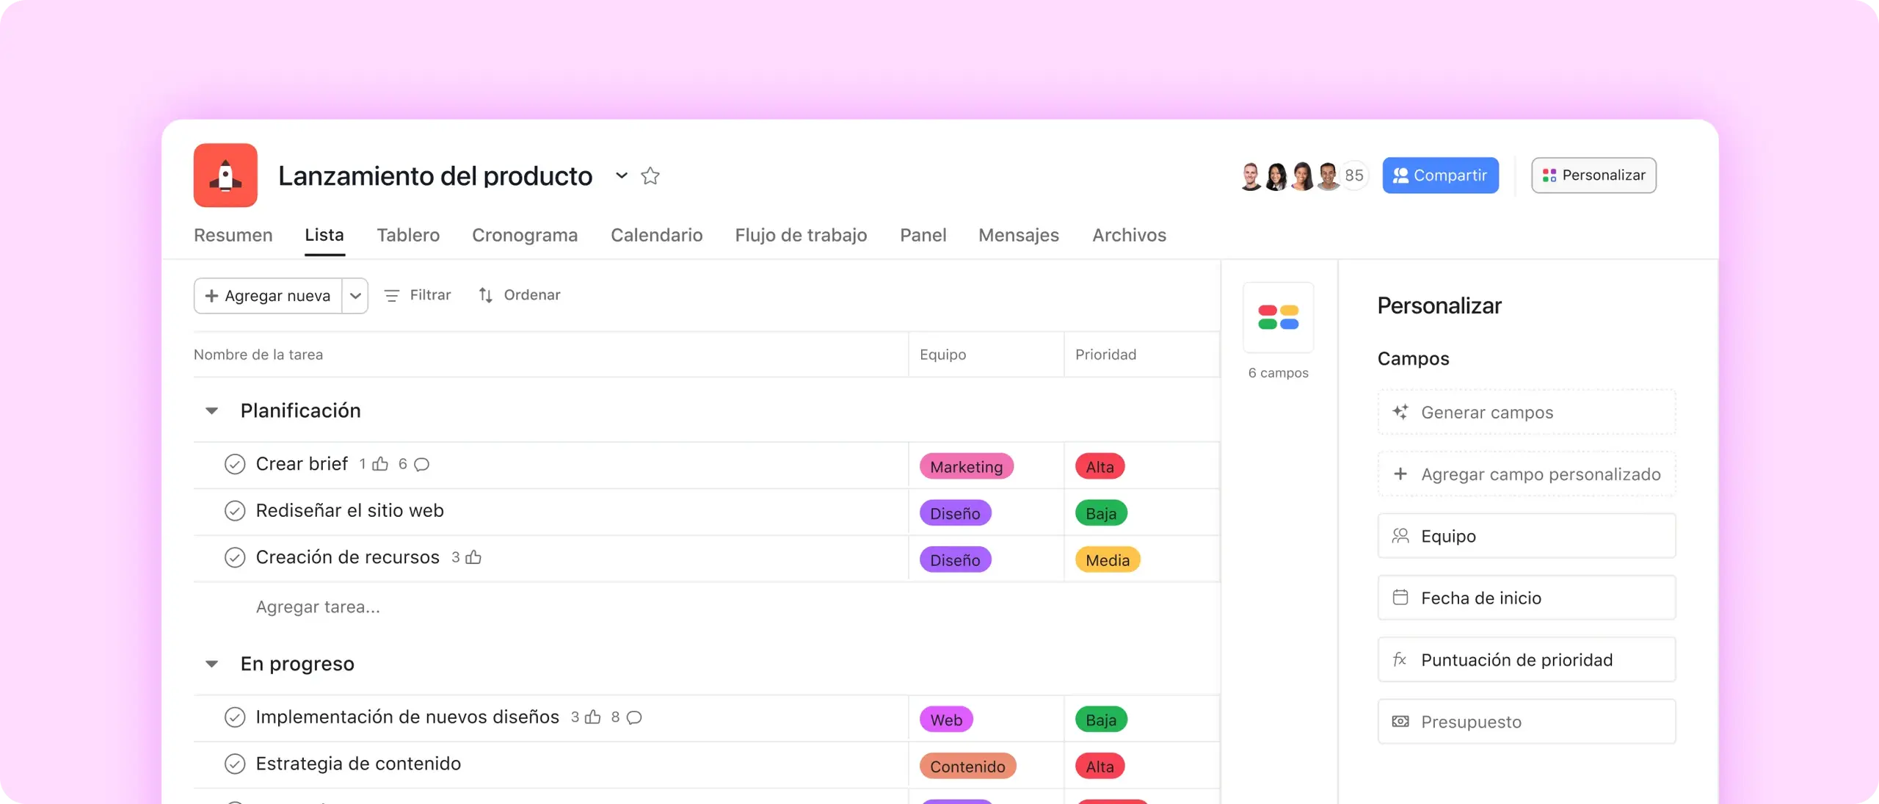Click Baja priority on Implementación de nuevos diseños
Image resolution: width=1879 pixels, height=804 pixels.
pos(1101,720)
